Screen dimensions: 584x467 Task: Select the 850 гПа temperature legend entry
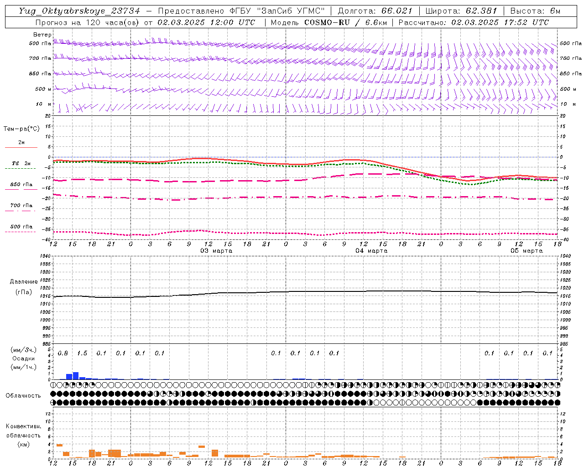[21, 185]
